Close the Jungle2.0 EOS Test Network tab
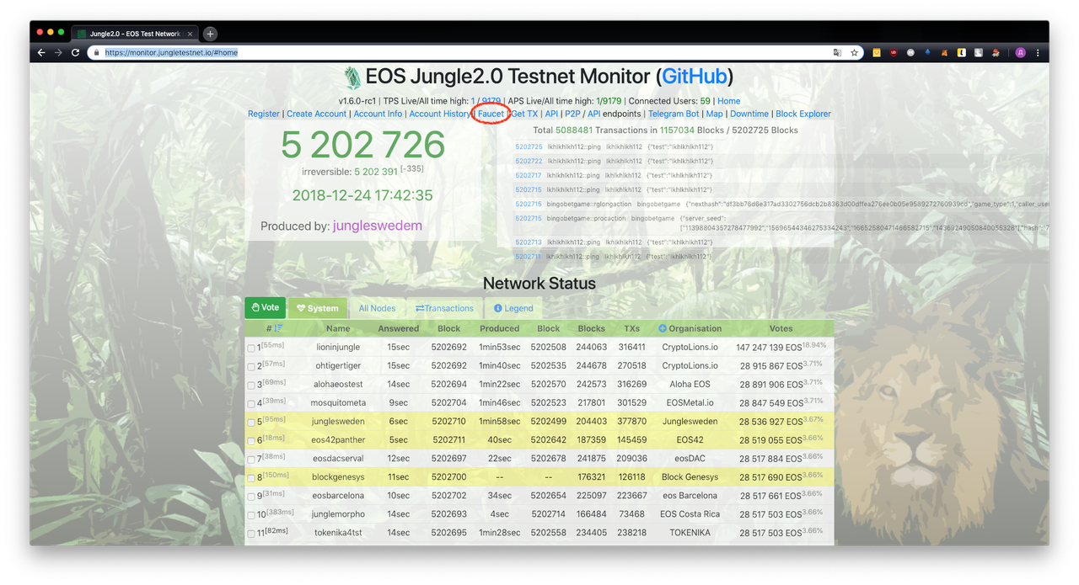 click(x=191, y=34)
